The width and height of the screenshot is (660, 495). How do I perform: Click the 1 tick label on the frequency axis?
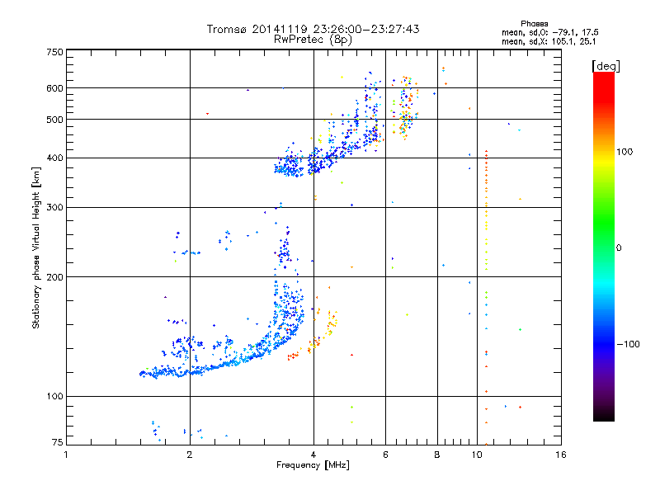tap(66, 455)
